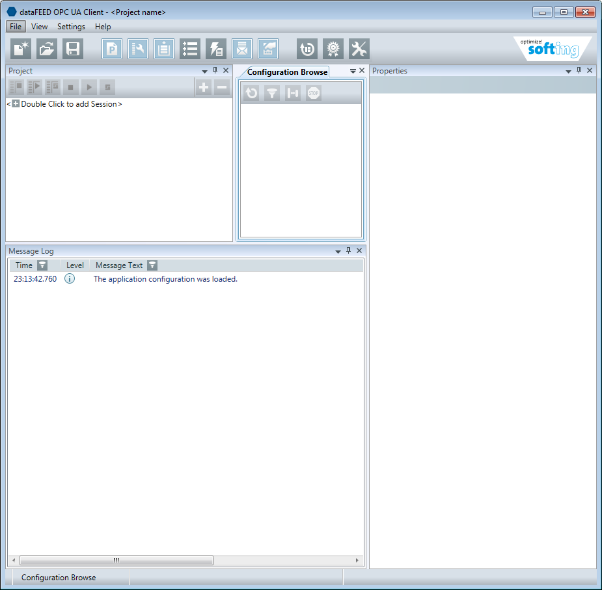Click the Message Log horizontal scrollbar thumb

click(x=116, y=561)
